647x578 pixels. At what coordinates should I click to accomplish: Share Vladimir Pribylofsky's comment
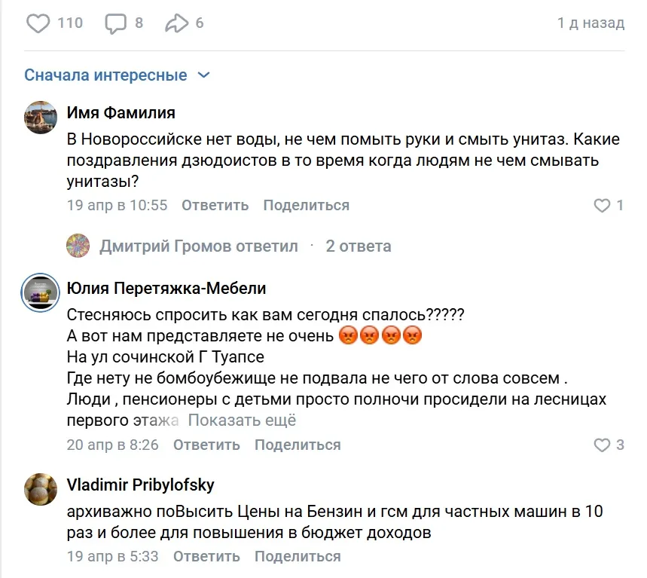tap(298, 556)
